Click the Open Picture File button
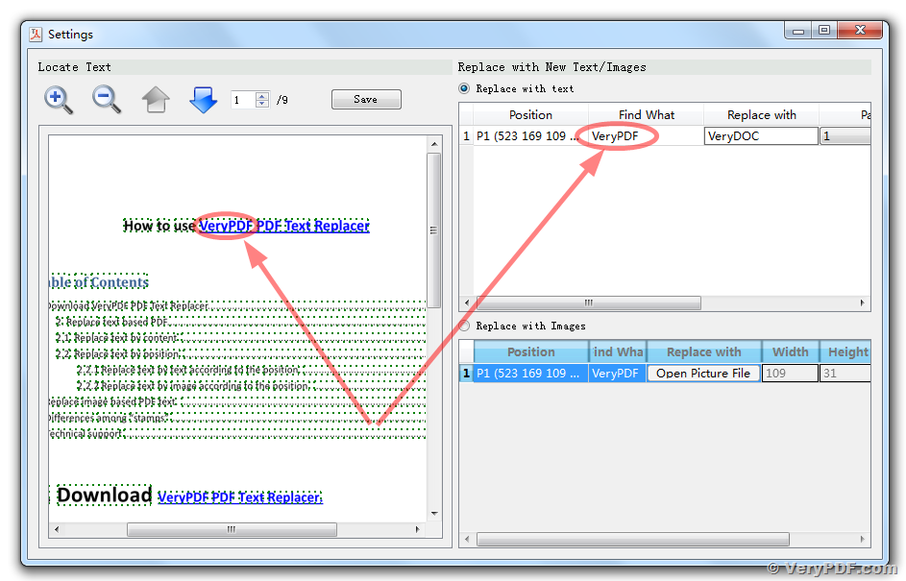 pos(703,374)
